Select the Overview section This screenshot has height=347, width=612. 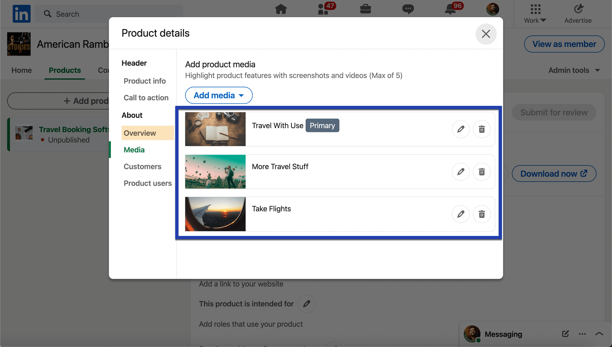[140, 133]
